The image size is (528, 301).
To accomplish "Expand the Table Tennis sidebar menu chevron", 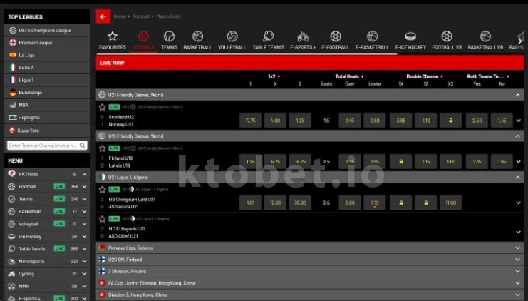I will tap(84, 249).
